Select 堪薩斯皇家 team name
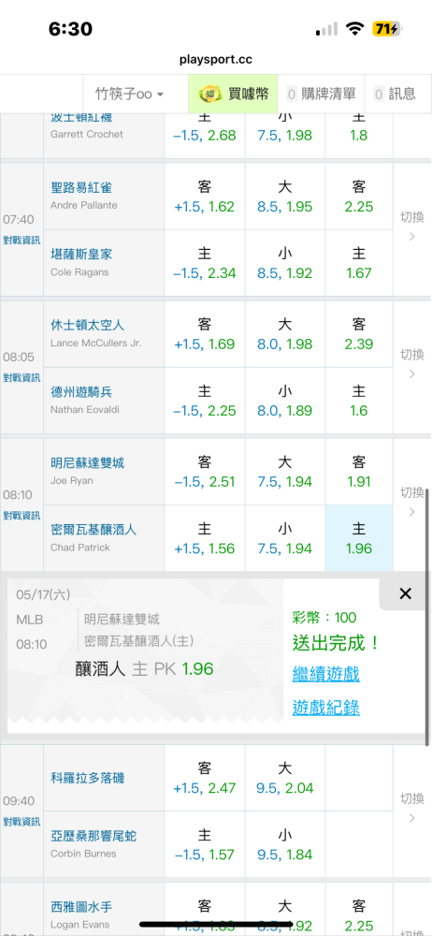 click(x=81, y=255)
